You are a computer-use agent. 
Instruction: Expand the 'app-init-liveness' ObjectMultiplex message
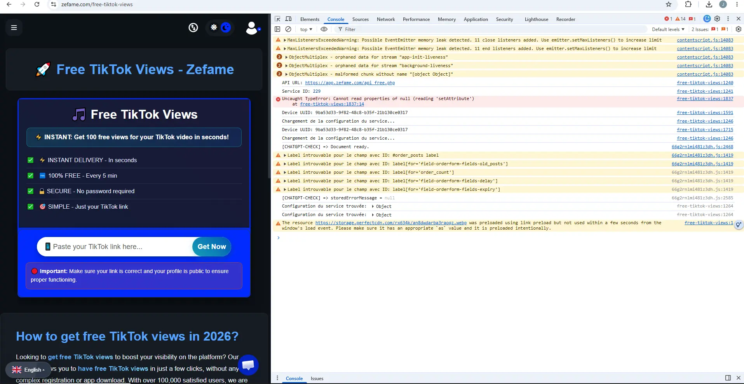click(x=286, y=57)
